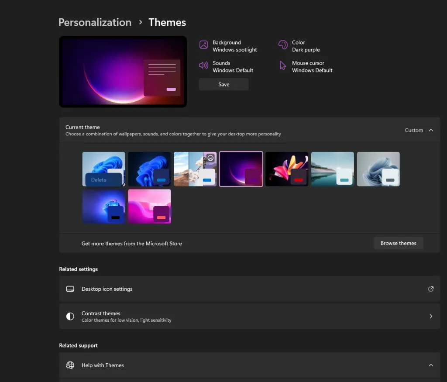This screenshot has width=447, height=382.
Task: Apply the lake landscape theme
Action: 332,169
